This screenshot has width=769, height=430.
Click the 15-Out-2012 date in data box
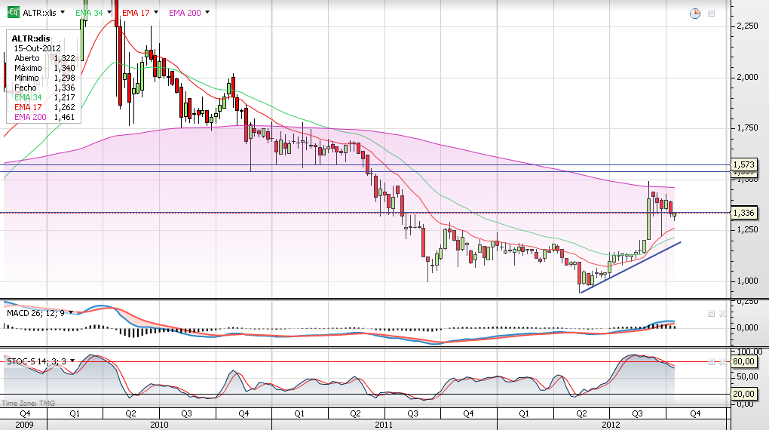click(37, 48)
